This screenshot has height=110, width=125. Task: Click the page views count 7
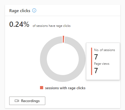(x=96, y=71)
